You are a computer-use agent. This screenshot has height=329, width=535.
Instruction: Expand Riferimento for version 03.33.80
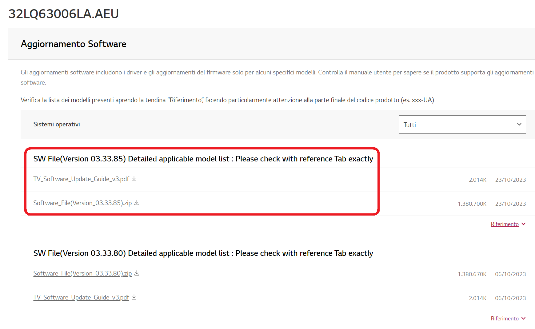click(x=505, y=319)
